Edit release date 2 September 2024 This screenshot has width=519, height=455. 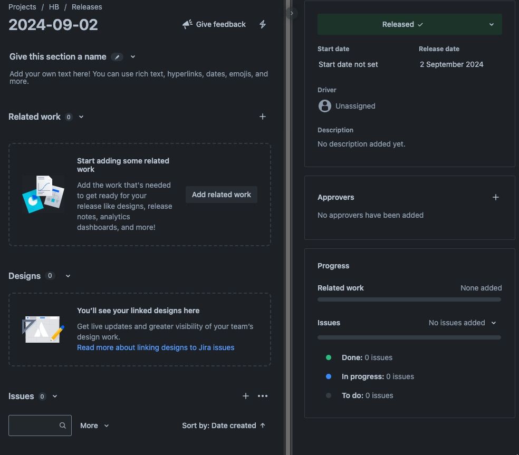[451, 64]
